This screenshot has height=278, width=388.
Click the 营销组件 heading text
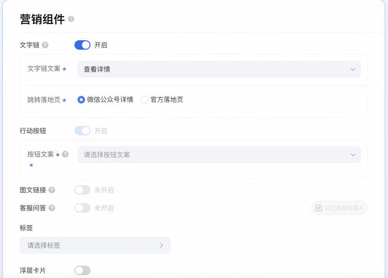42,19
